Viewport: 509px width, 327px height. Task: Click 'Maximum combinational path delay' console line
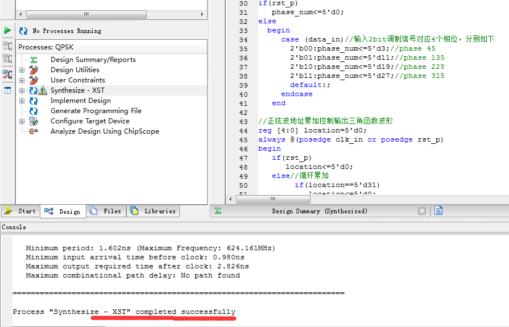tap(133, 275)
